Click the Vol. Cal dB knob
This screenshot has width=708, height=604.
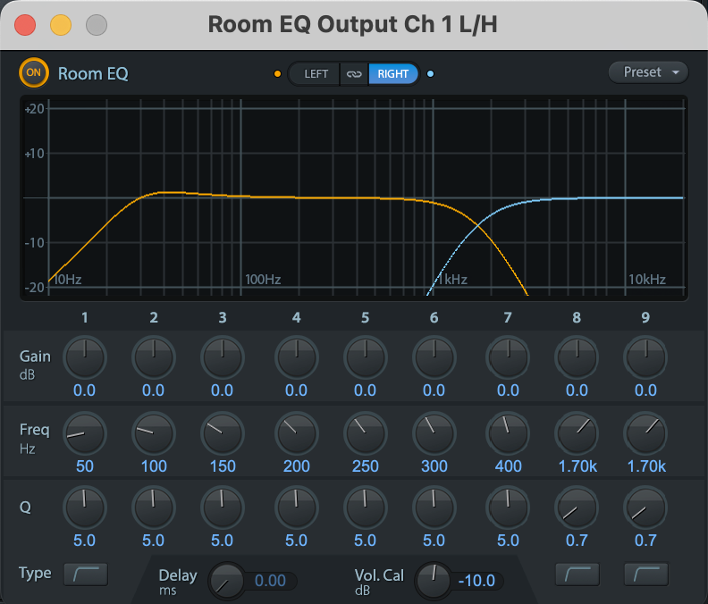434,581
